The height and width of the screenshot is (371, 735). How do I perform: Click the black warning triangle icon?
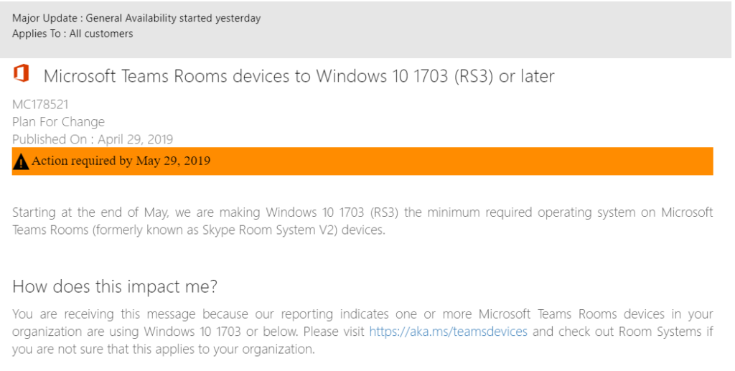click(21, 161)
